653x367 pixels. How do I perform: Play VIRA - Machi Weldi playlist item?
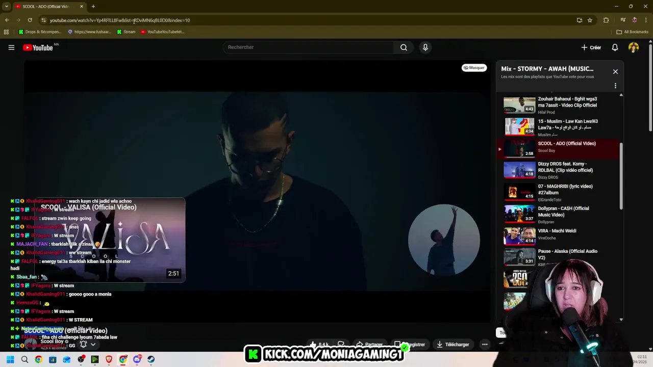point(559,237)
